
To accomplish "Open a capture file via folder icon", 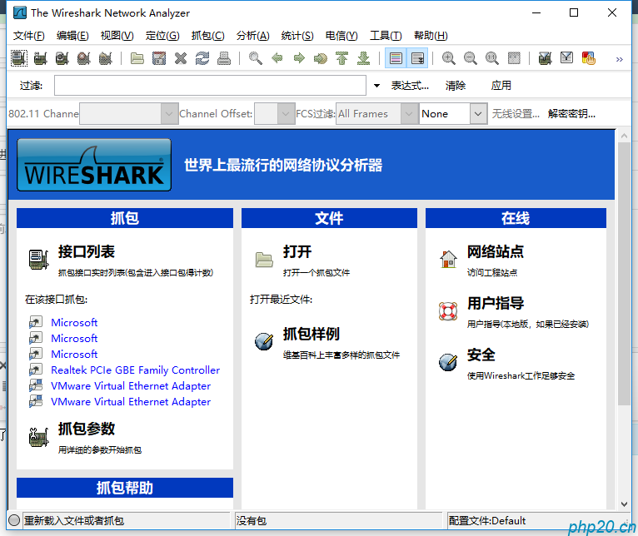I will 137,58.
